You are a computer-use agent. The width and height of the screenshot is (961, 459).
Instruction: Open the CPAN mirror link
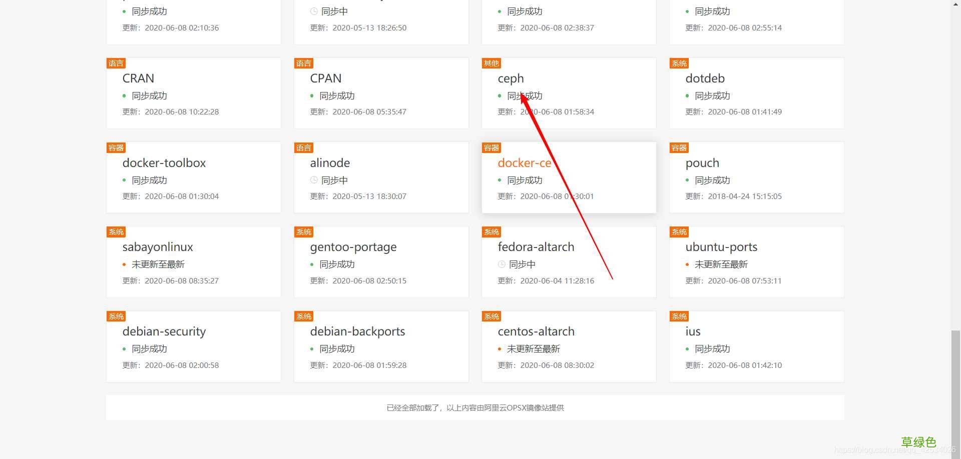(326, 78)
